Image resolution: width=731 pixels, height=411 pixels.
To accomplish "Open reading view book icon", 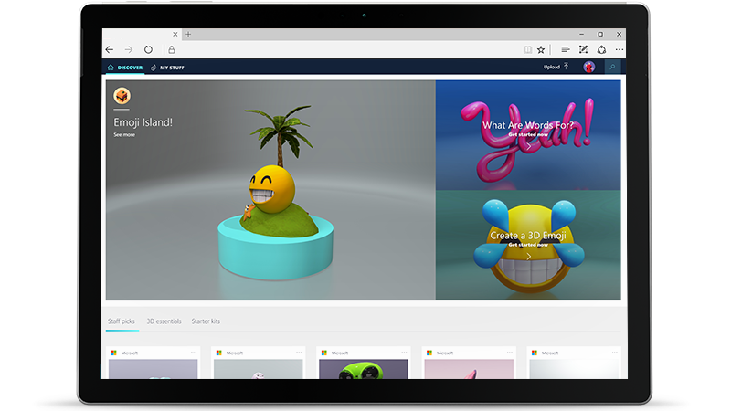I will coord(527,49).
